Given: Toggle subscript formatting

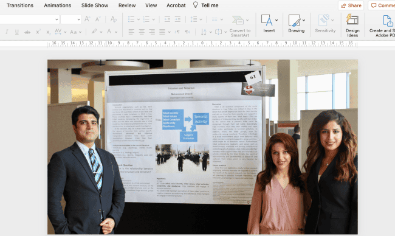Looking at the screenshot, I should coord(48,32).
